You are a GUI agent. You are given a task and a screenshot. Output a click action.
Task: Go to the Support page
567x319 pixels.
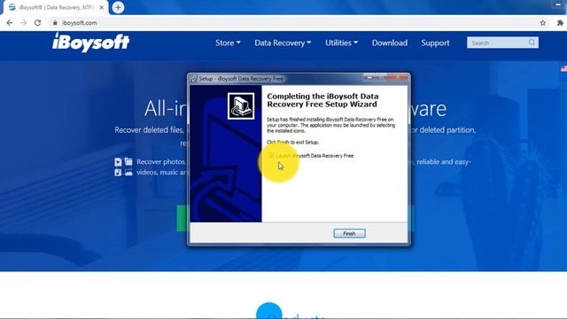(435, 43)
